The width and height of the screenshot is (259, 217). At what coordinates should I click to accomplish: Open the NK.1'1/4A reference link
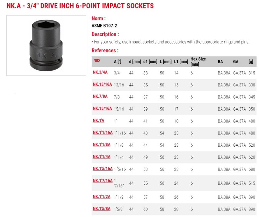point(102,156)
